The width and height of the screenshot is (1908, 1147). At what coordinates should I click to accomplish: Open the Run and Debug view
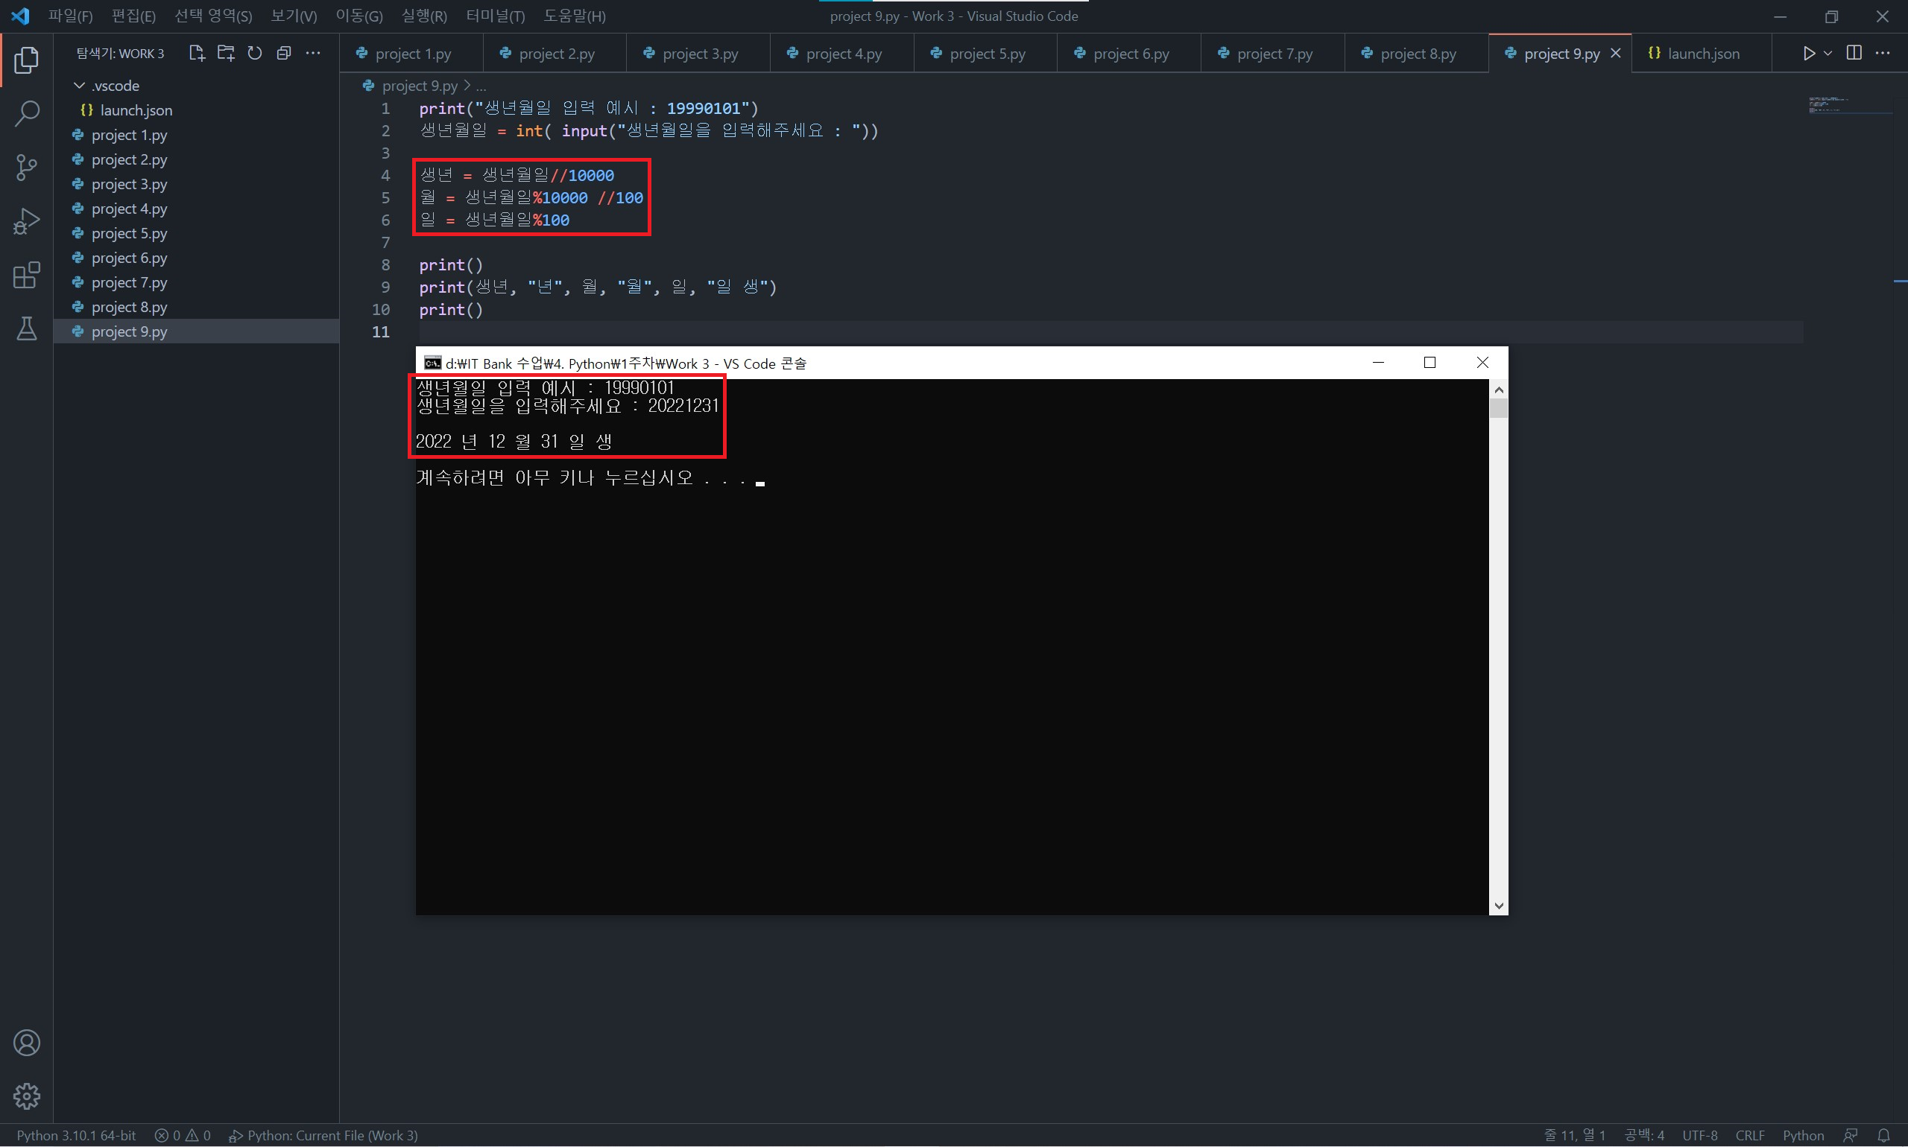[26, 222]
